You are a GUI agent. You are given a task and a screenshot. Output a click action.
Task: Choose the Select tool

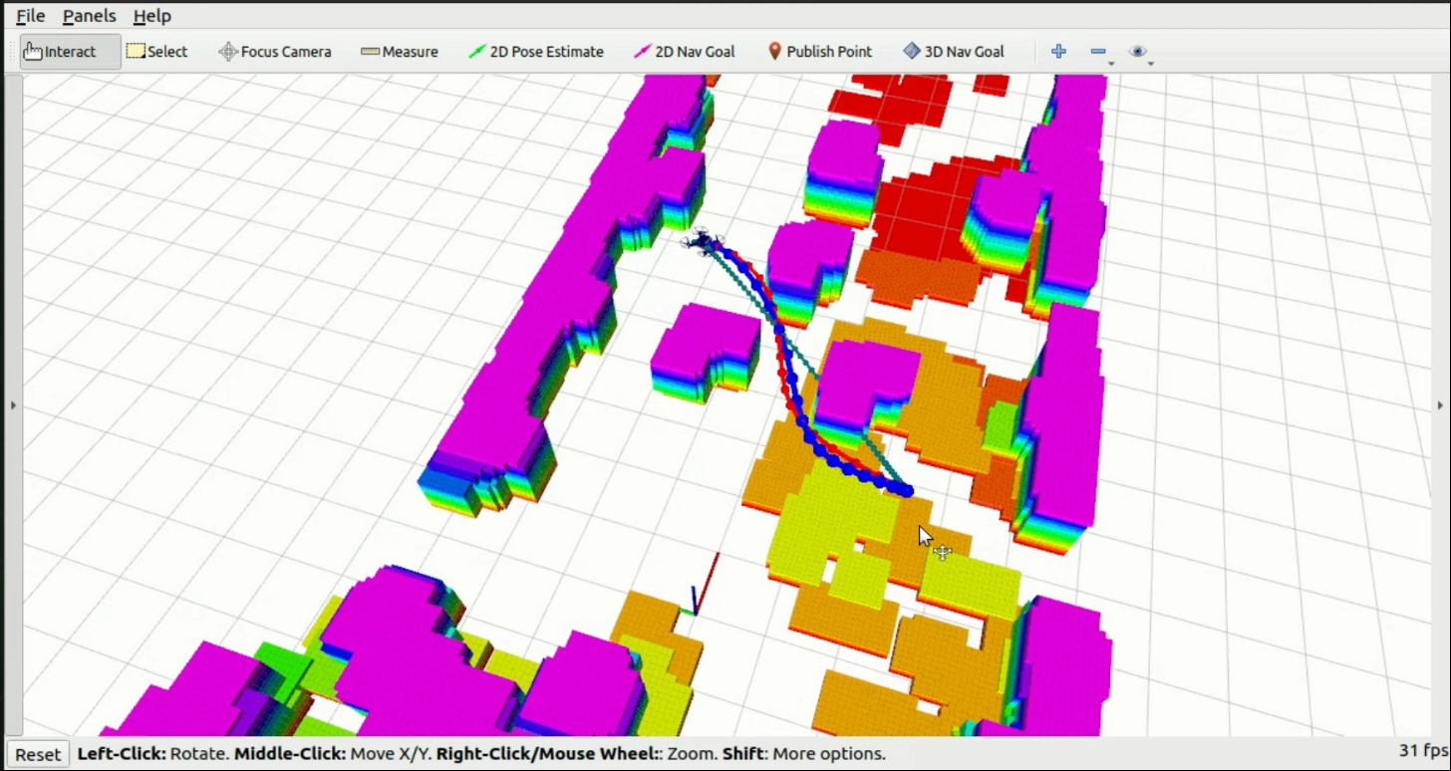point(156,52)
